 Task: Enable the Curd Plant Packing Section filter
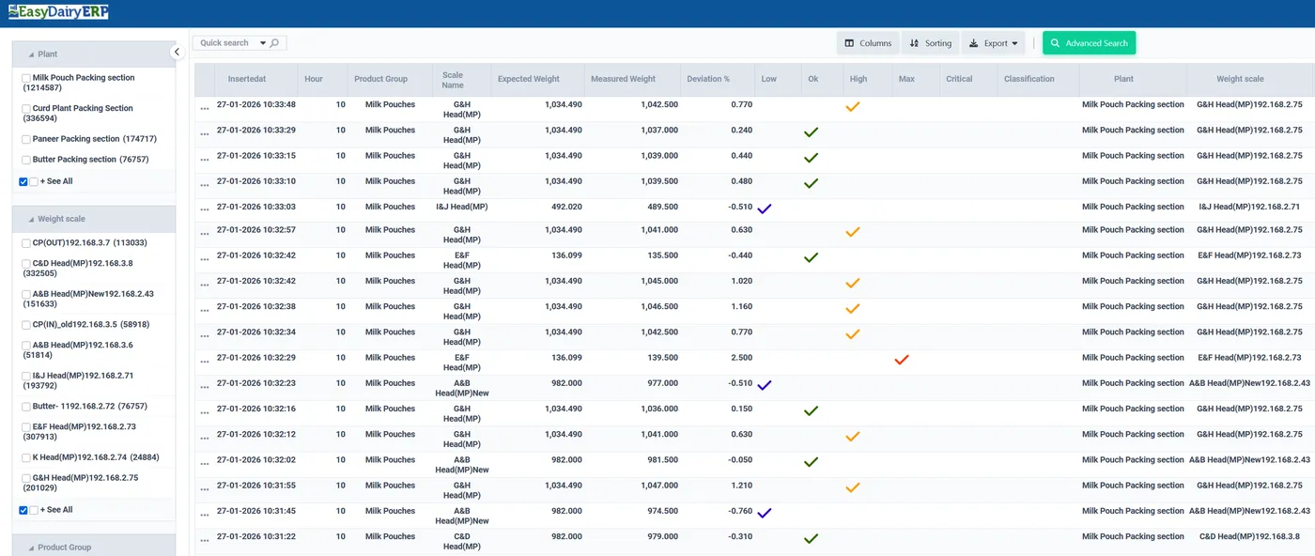pyautogui.click(x=26, y=109)
